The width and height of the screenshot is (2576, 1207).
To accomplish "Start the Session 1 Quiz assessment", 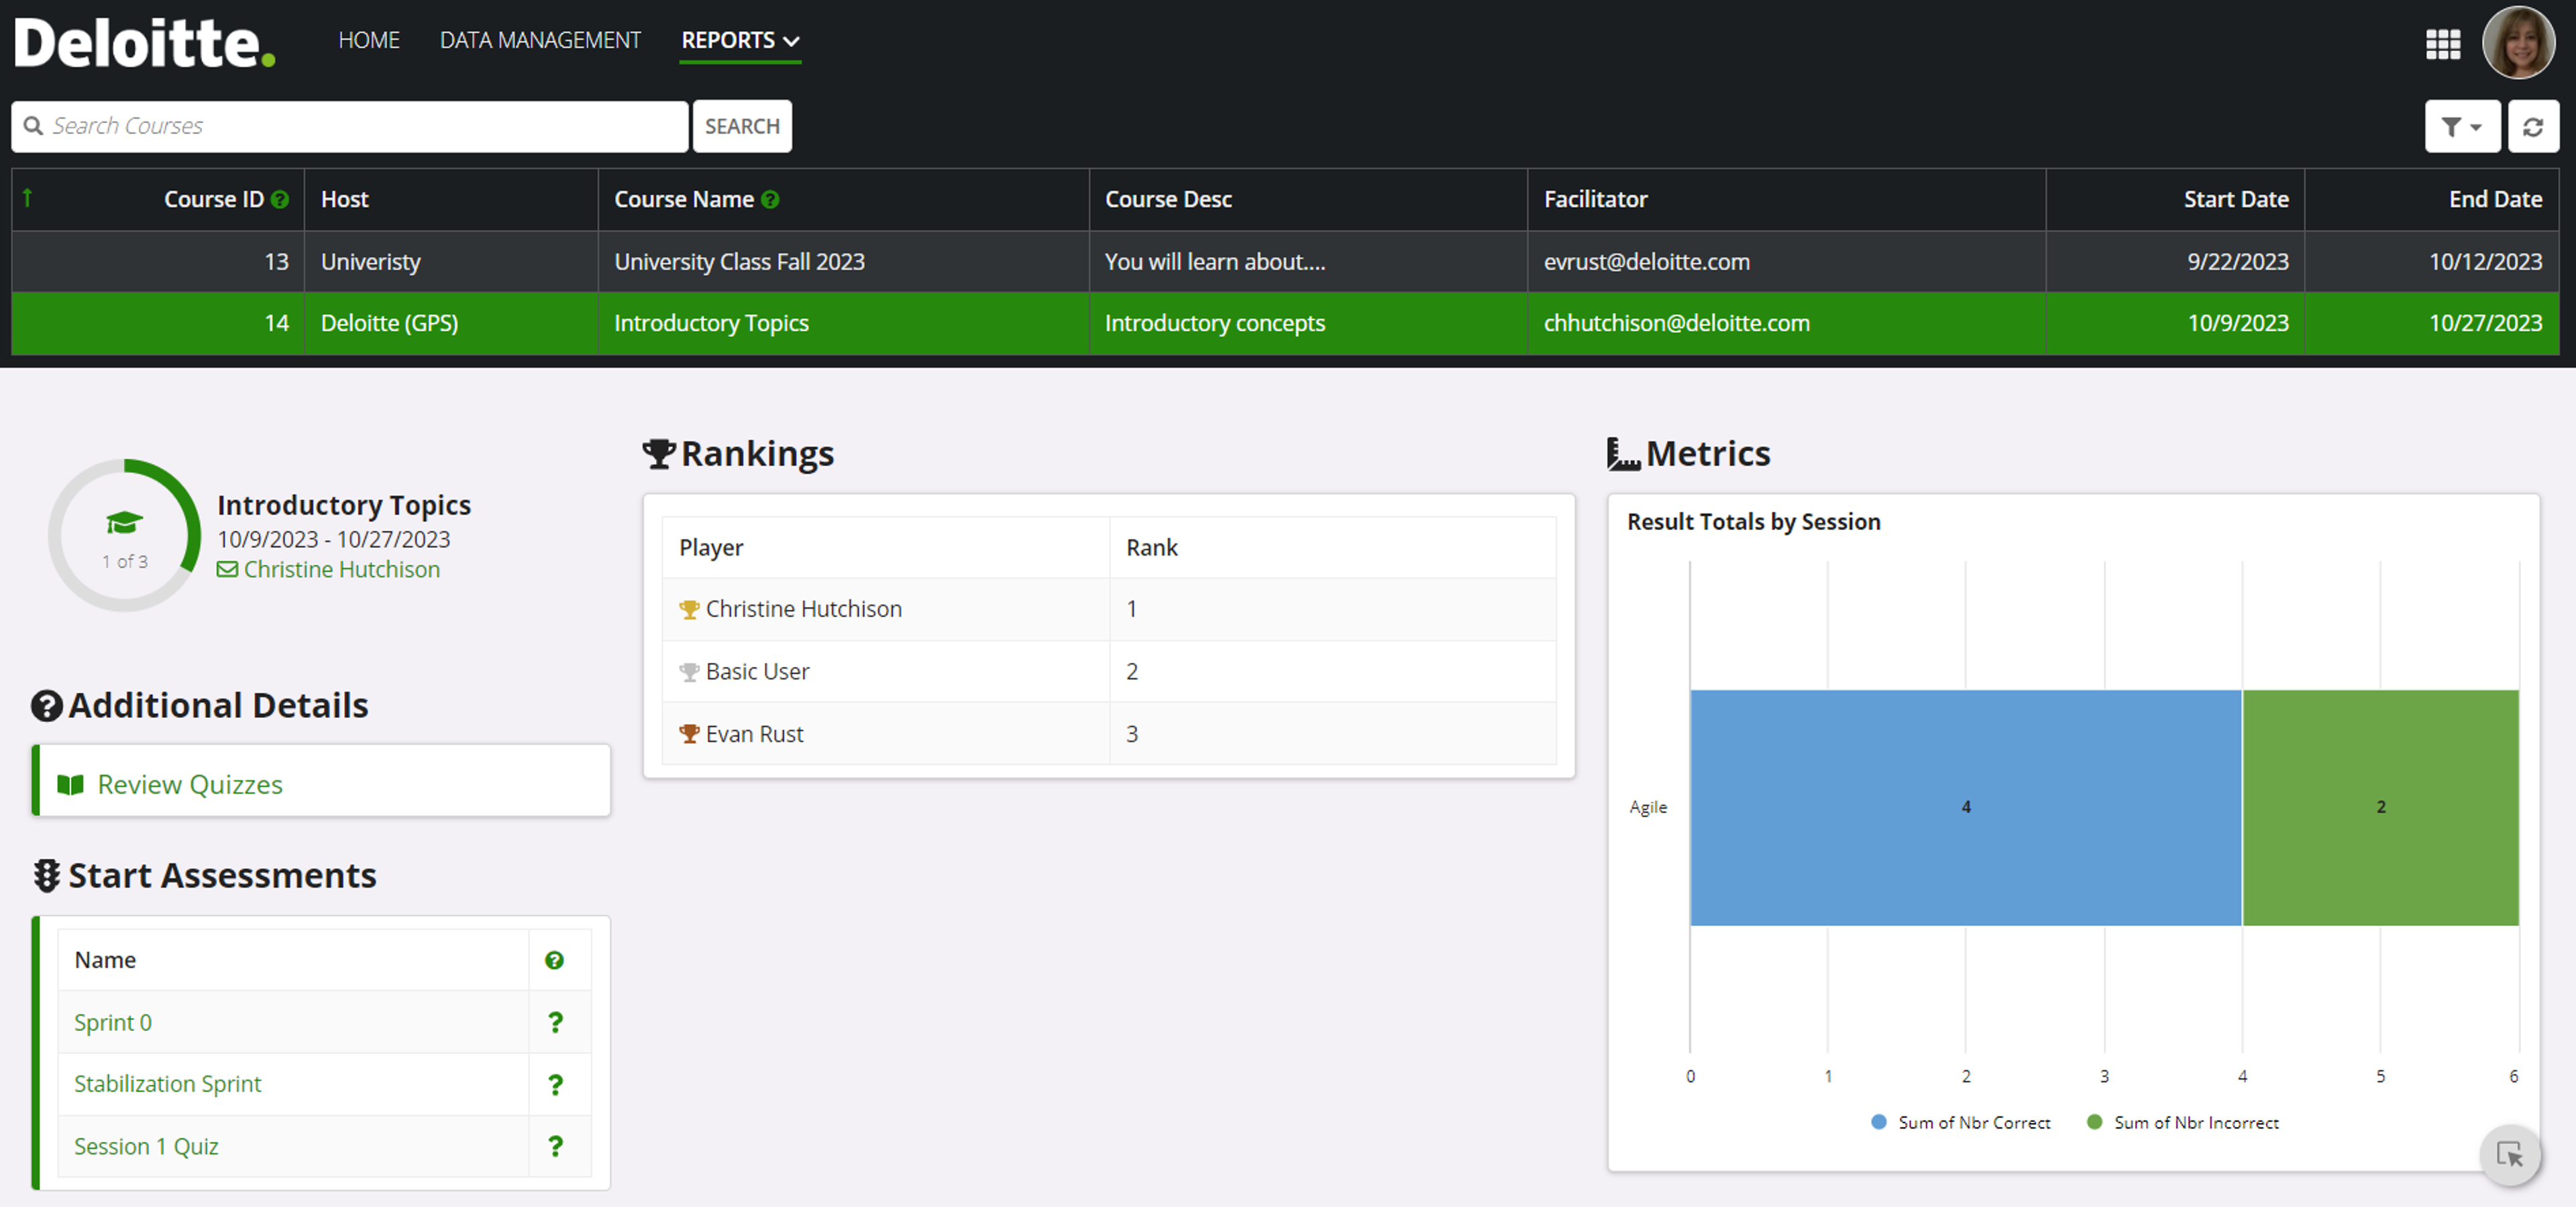I will click(x=146, y=1146).
